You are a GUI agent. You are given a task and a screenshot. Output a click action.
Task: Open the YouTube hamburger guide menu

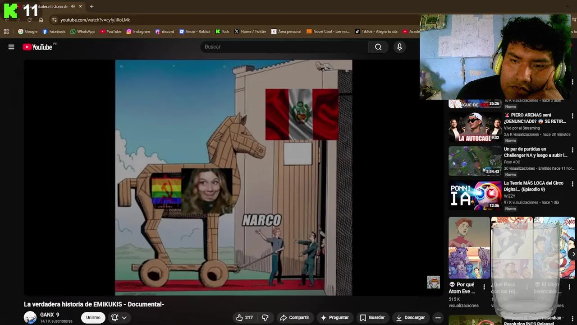[11, 47]
